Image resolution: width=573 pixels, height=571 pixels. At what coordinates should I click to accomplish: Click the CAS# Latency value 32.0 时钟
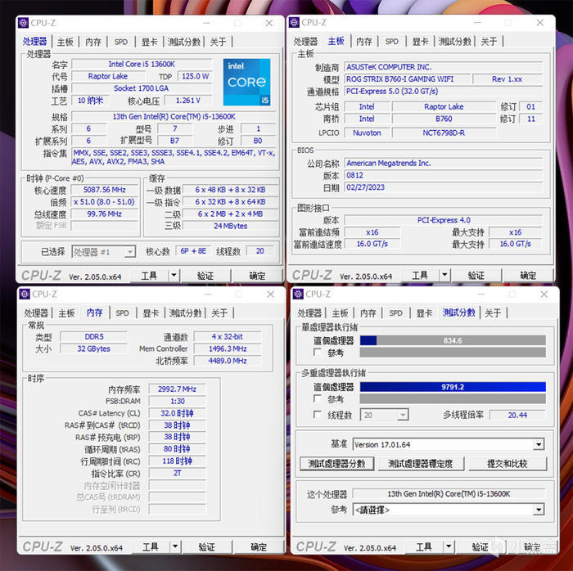[178, 413]
